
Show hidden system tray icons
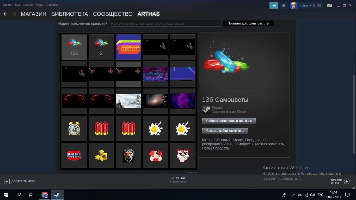pos(294,195)
